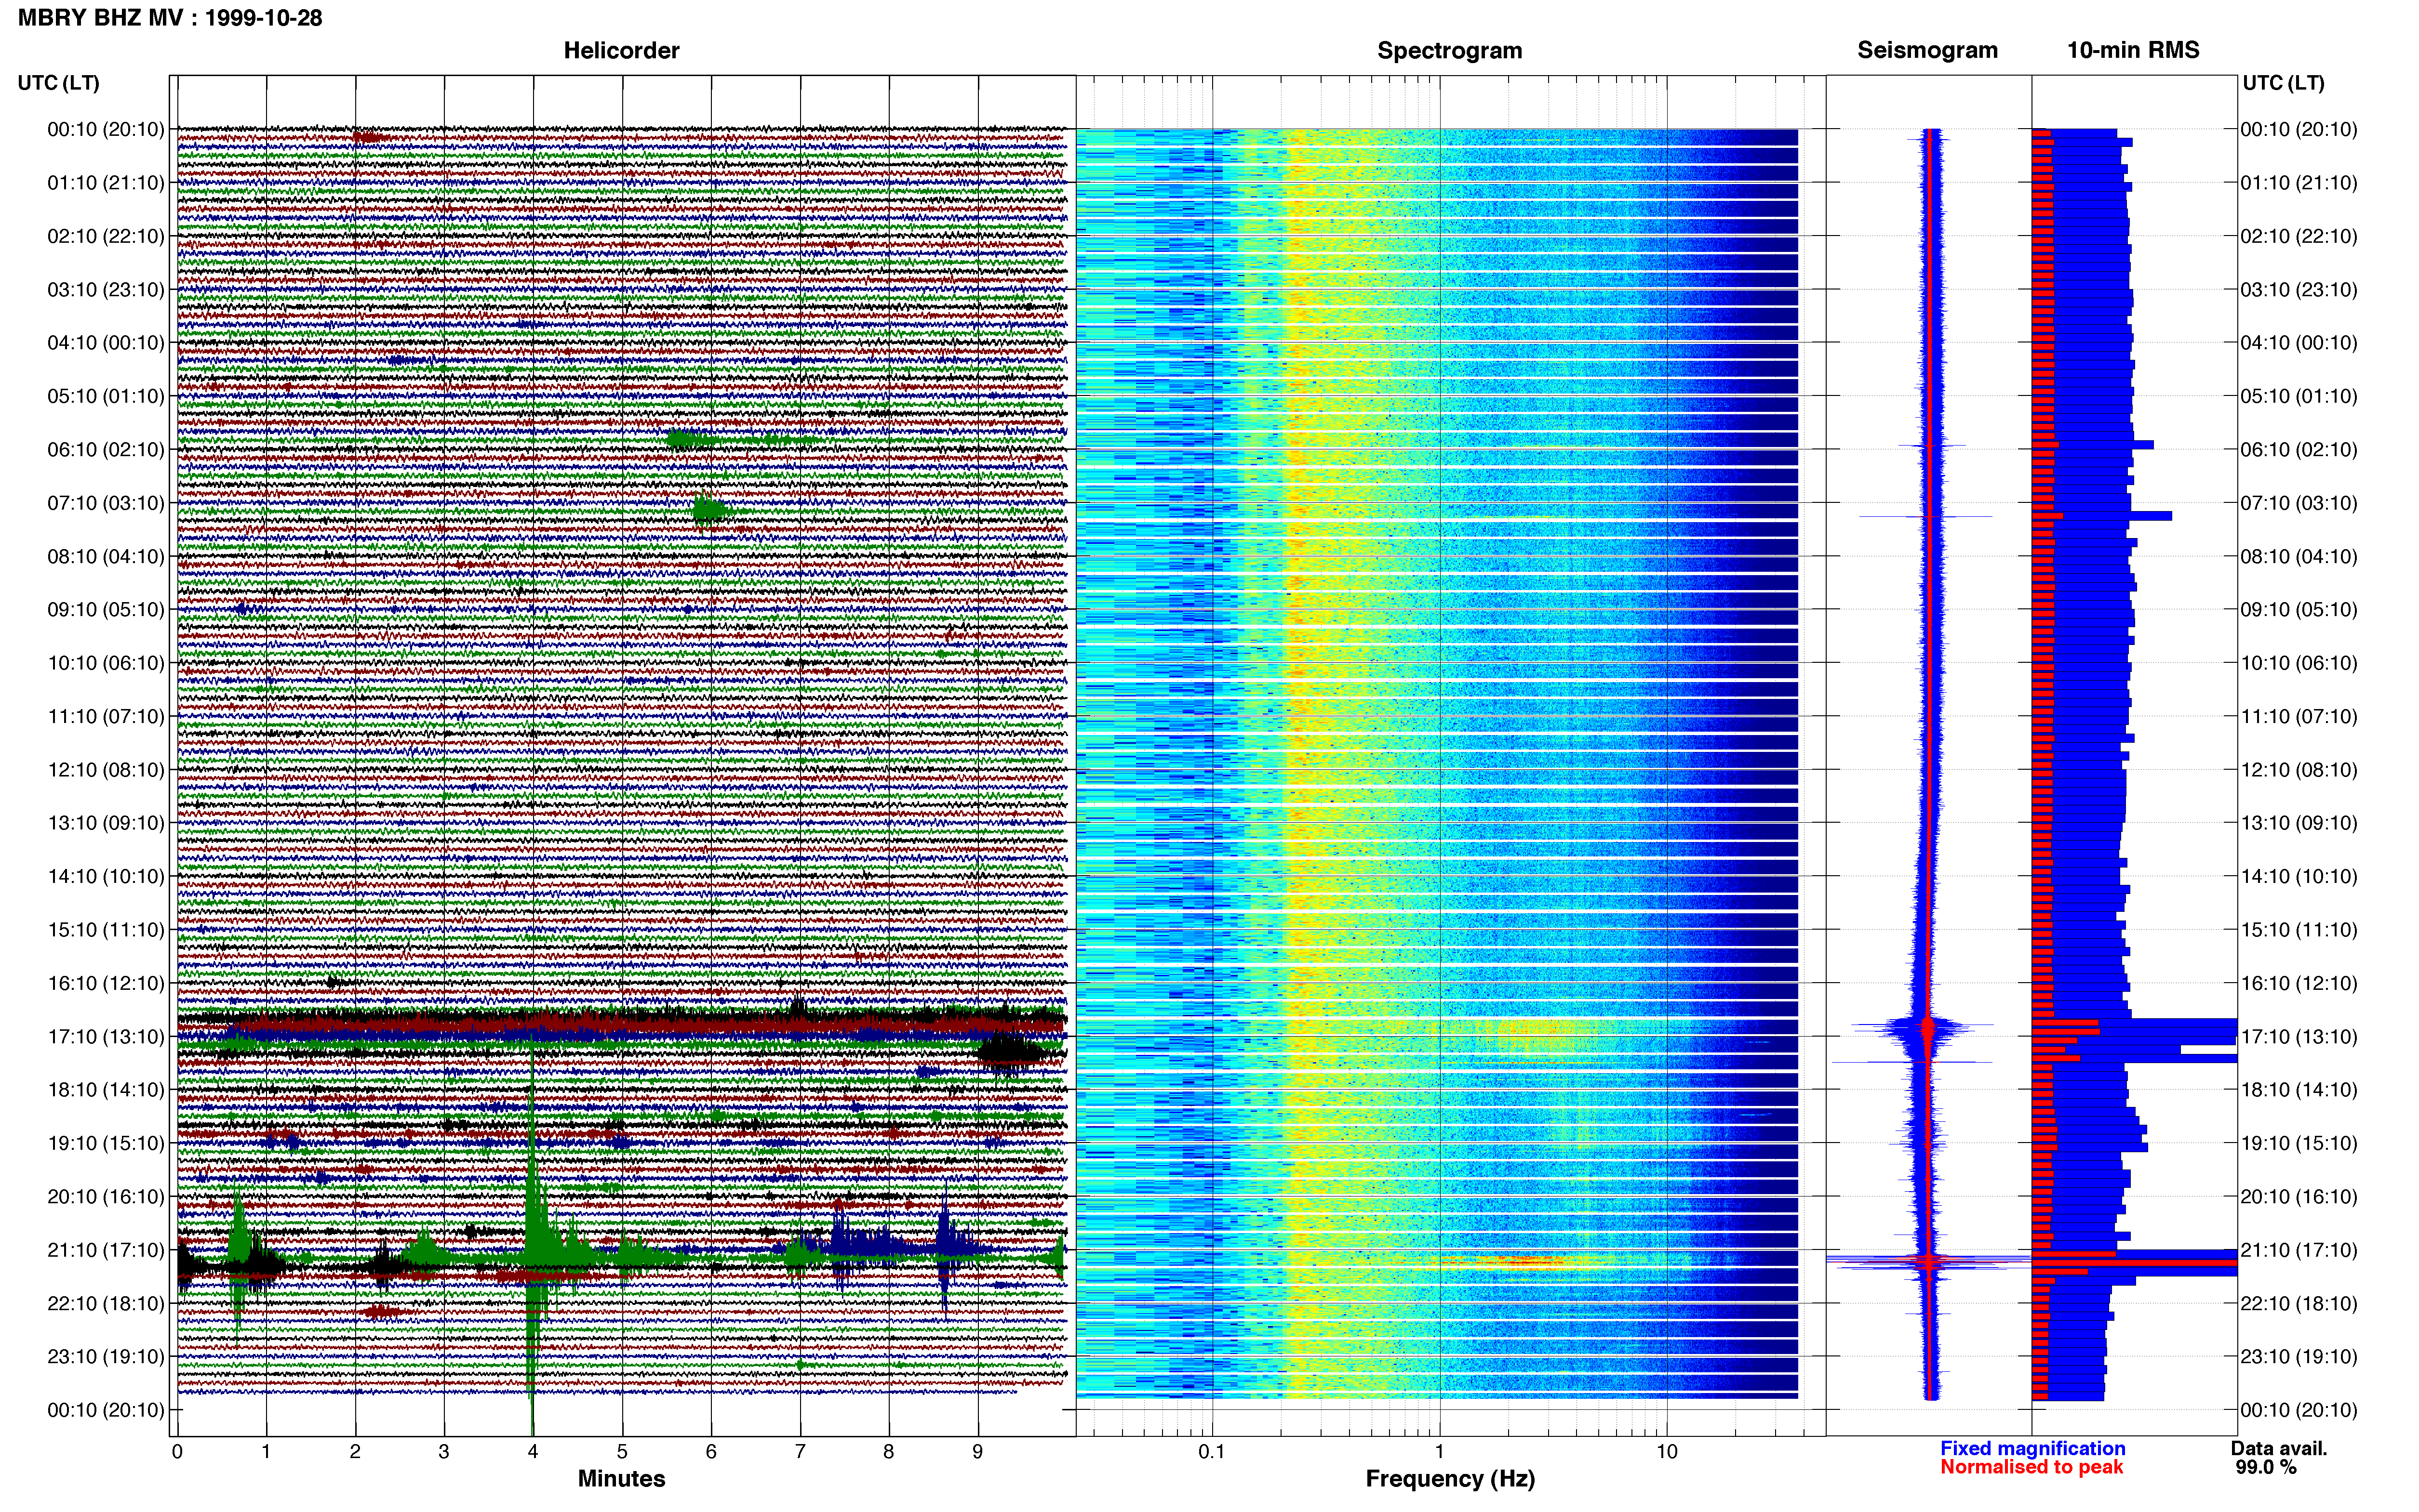
Task: Click the 1 tick label on the frequency axis
Action: click(x=1440, y=1452)
